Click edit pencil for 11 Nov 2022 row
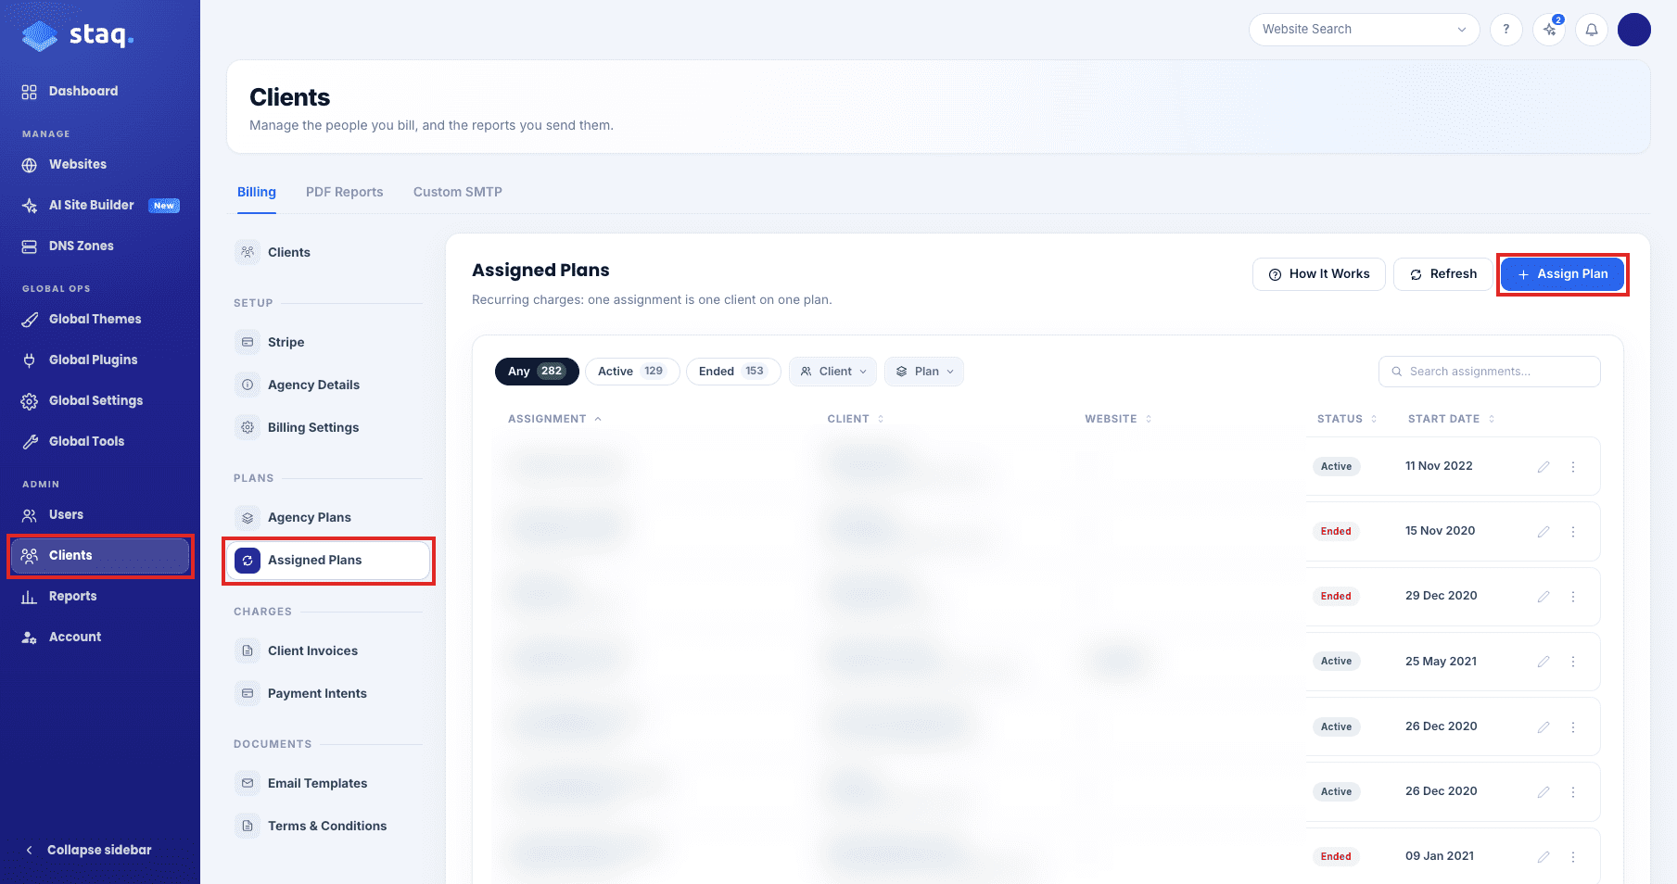The image size is (1677, 884). 1544,467
